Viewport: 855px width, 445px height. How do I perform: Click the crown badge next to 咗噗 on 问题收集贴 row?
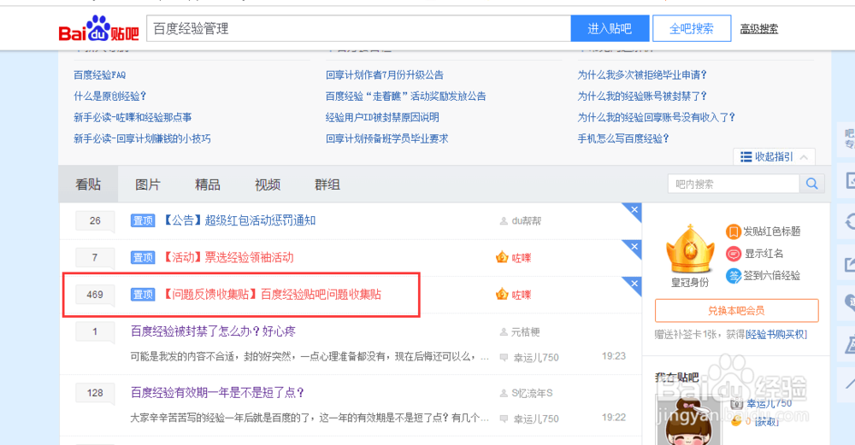tap(502, 294)
